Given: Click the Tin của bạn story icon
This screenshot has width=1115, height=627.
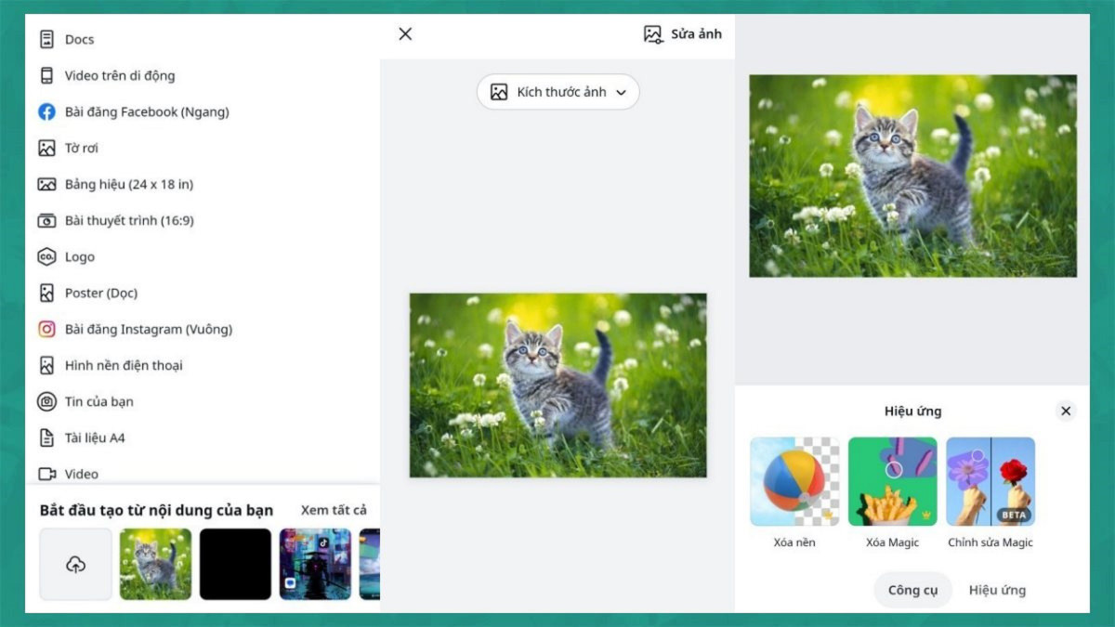Looking at the screenshot, I should pos(46,401).
